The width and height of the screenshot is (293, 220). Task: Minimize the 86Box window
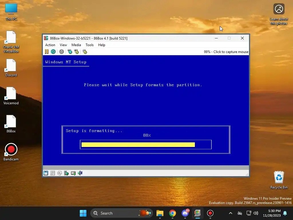point(216,38)
